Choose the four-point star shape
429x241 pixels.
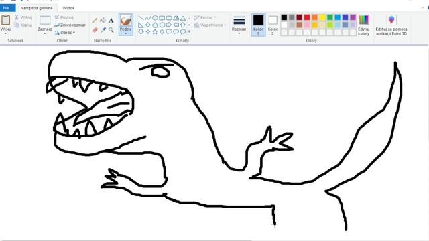pyautogui.click(x=148, y=31)
